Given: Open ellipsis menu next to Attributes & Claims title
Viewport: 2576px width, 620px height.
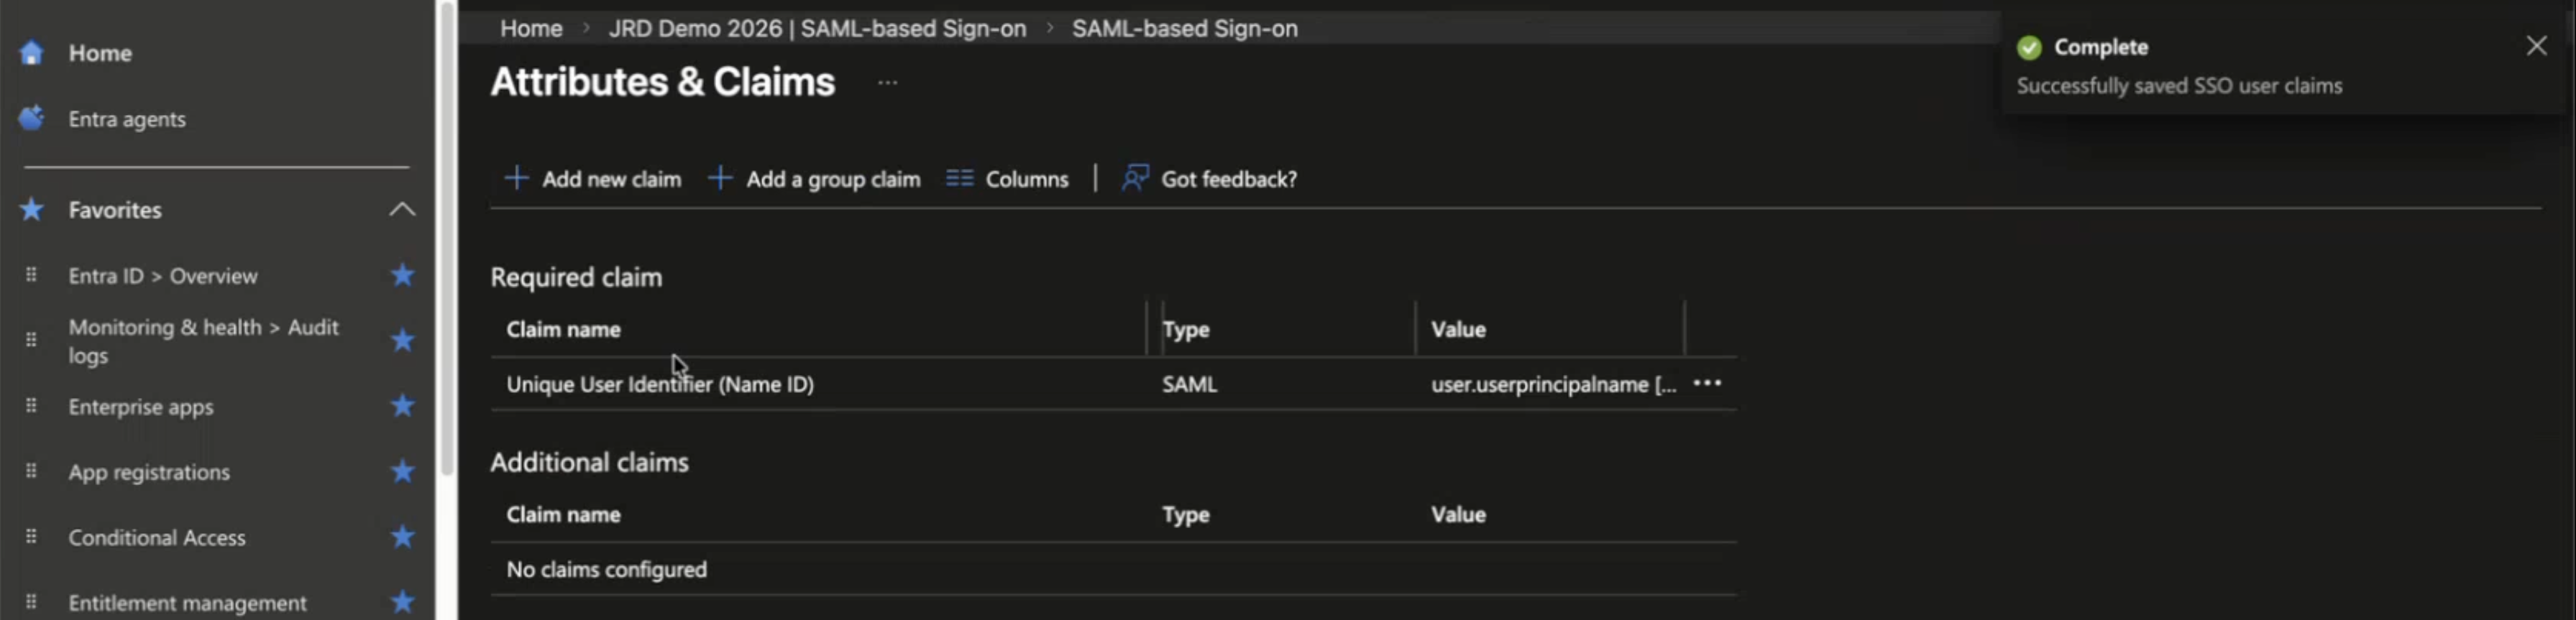Looking at the screenshot, I should click(887, 83).
